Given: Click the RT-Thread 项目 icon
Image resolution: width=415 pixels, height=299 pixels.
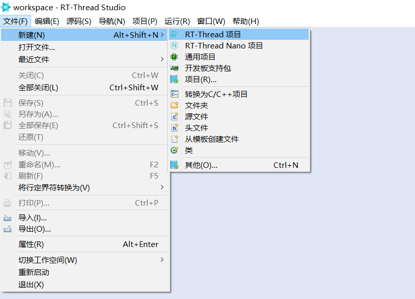Looking at the screenshot, I should (x=174, y=35).
